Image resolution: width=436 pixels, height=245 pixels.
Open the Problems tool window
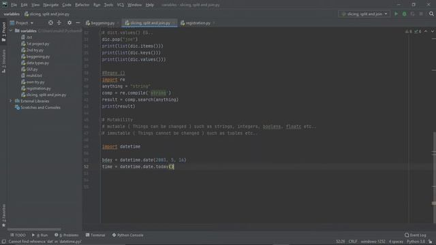(x=67, y=235)
